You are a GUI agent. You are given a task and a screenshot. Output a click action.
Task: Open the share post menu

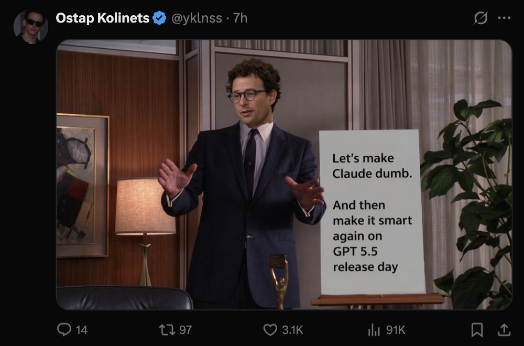(x=504, y=329)
